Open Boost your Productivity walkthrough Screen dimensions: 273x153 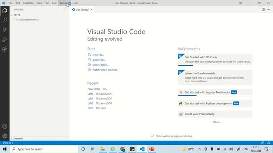(x=215, y=114)
